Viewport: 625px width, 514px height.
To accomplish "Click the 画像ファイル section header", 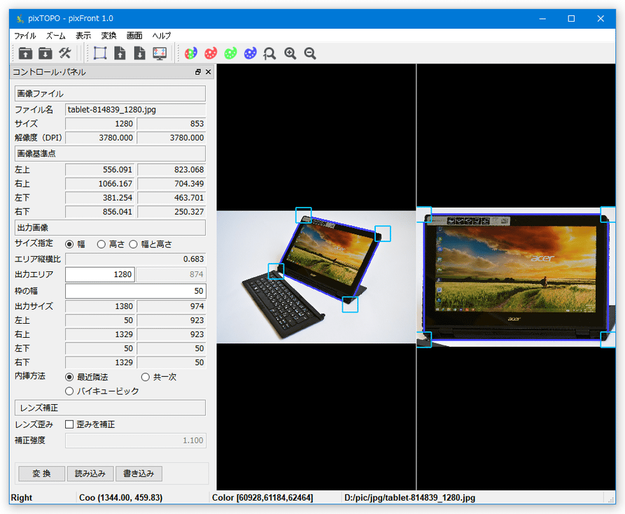I will [x=110, y=94].
